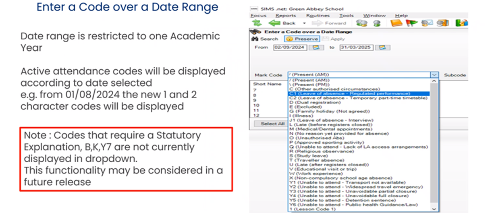This screenshot has height=213, width=494.
Task: Click the Select All button
Action: pos(272,124)
